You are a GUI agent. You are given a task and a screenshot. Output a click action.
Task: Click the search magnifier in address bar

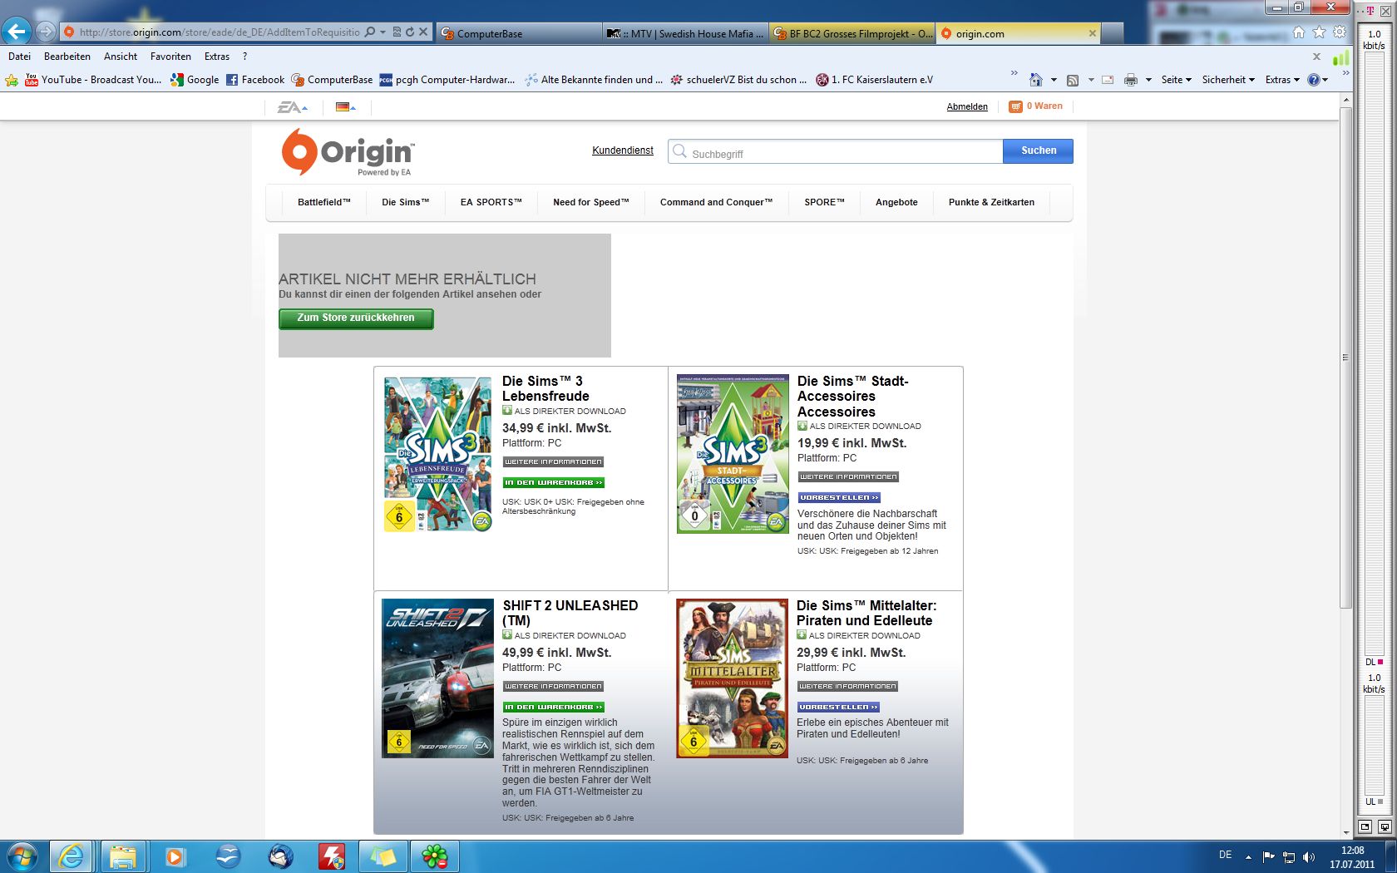click(370, 32)
